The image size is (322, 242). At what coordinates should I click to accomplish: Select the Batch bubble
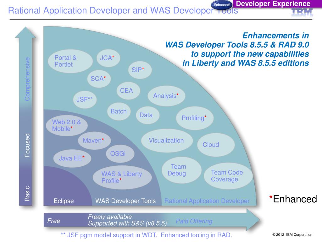119,111
